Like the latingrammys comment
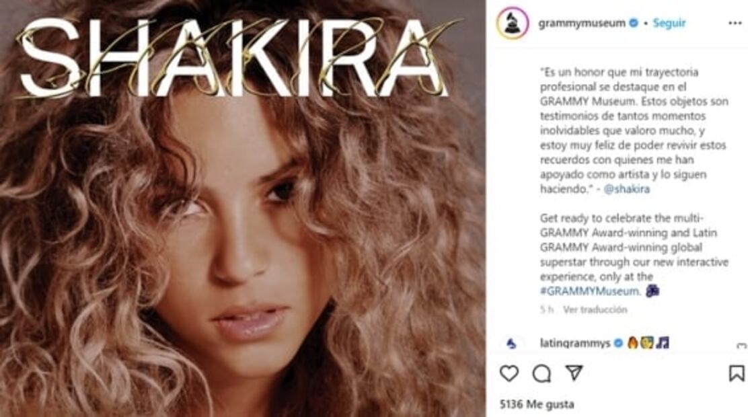This screenshot has width=748, height=417. click(741, 345)
